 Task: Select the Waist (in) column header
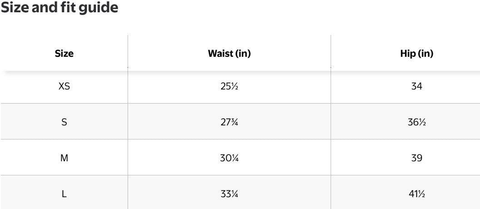(x=229, y=54)
